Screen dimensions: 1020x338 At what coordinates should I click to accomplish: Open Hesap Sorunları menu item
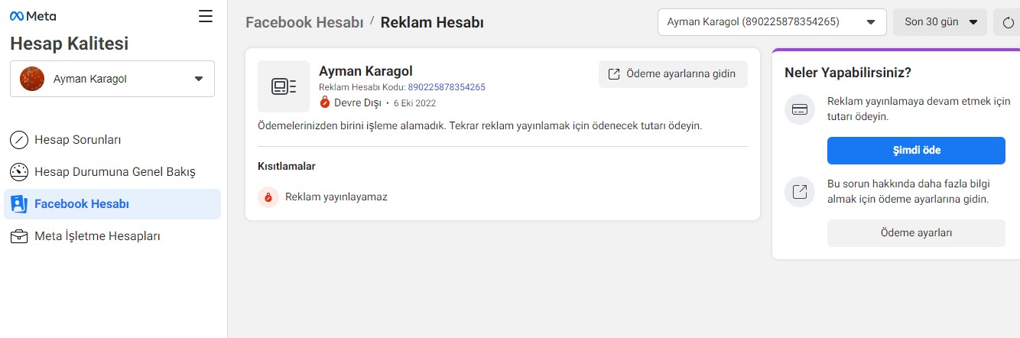112,140
